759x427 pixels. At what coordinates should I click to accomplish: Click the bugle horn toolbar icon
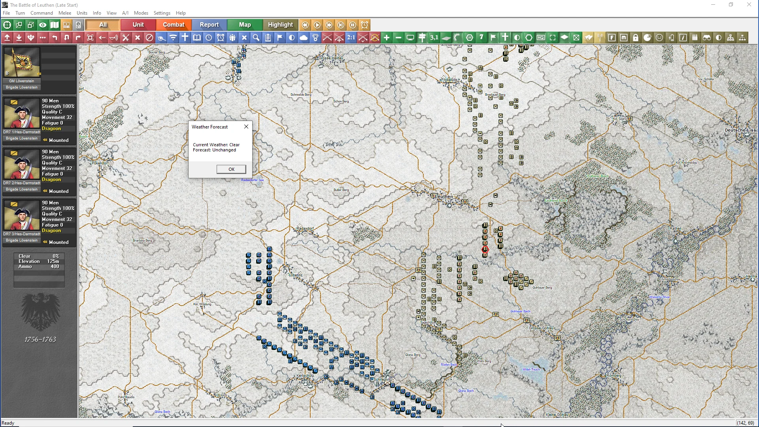tap(114, 38)
